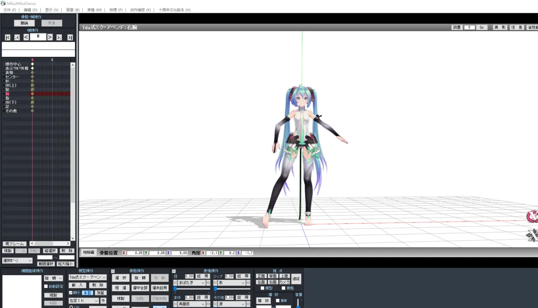Click previous lip morph << arrow beside あ
Screen dimensions: 538x308
click(215, 283)
